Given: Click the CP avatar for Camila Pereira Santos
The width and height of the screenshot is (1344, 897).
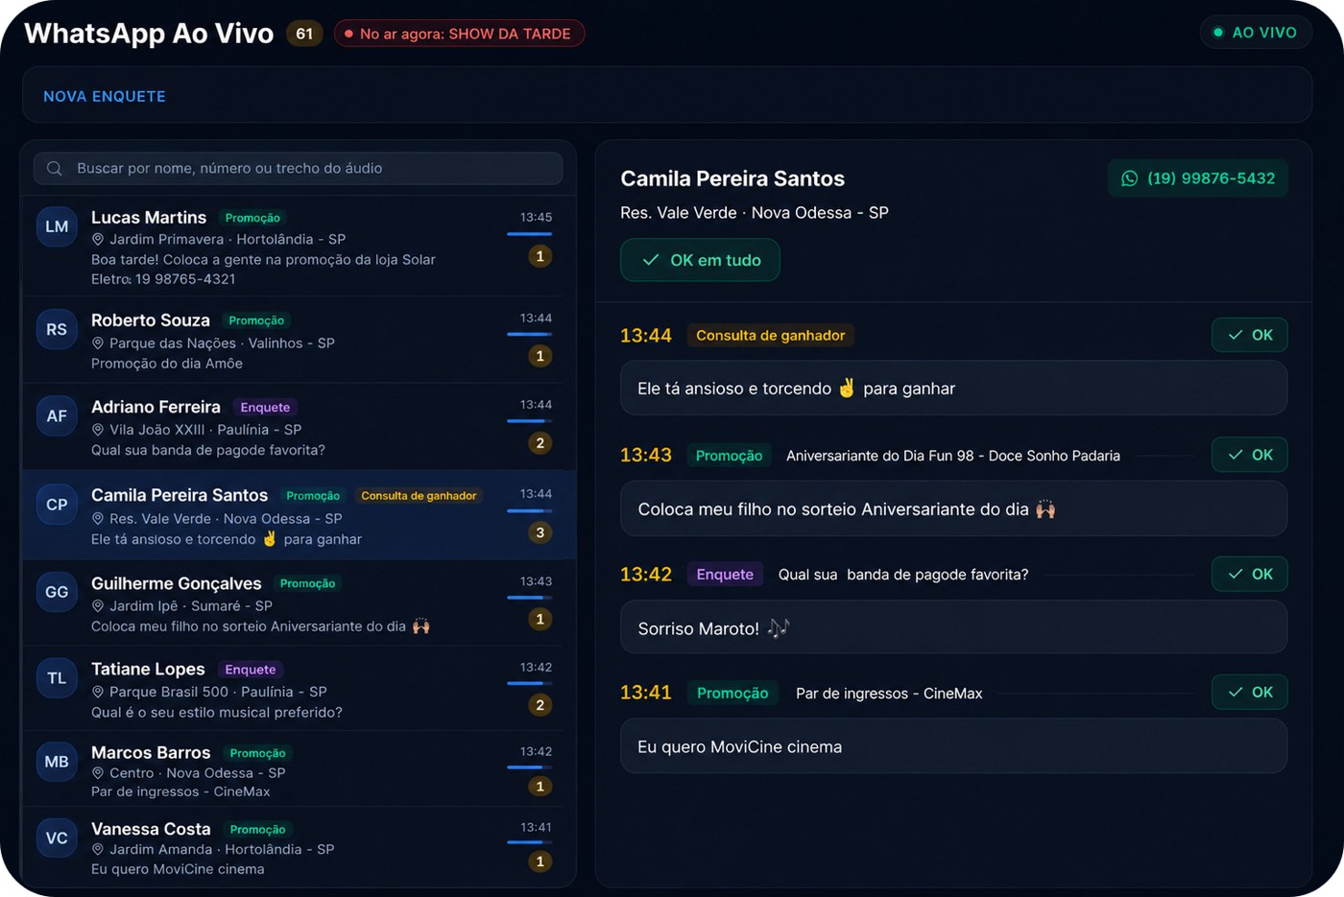Looking at the screenshot, I should (x=57, y=505).
